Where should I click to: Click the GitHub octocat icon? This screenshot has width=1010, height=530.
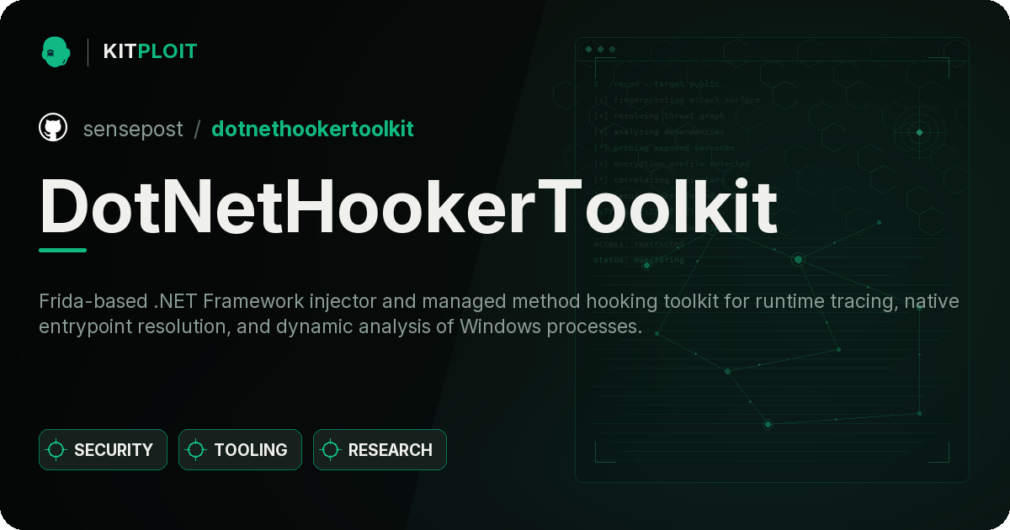(x=53, y=128)
